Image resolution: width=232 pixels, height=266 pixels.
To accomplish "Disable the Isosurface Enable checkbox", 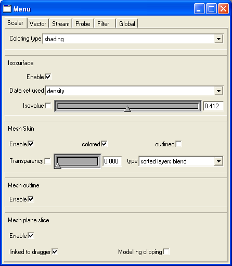I will pos(48,77).
